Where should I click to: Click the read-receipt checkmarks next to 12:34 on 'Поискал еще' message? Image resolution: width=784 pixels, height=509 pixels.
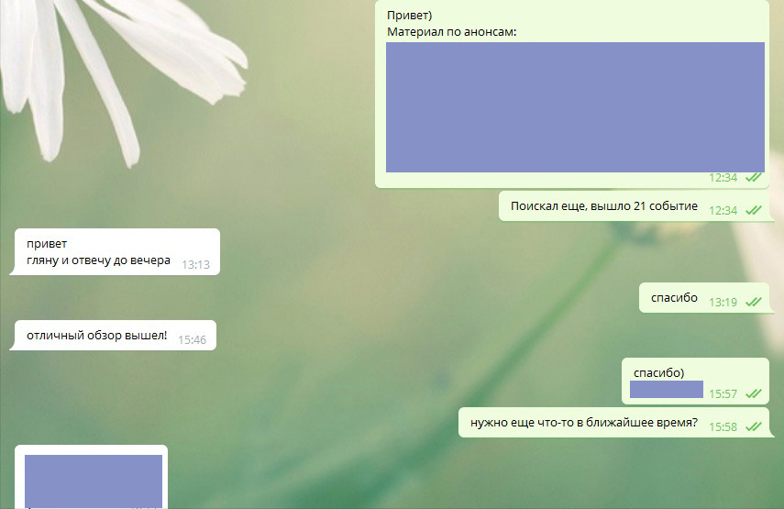point(754,211)
